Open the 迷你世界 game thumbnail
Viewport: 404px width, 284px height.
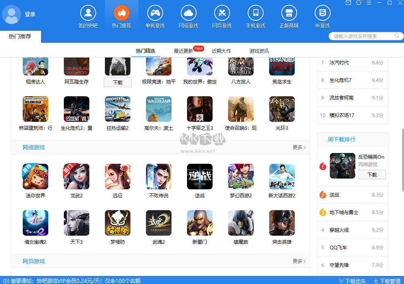coord(35,177)
